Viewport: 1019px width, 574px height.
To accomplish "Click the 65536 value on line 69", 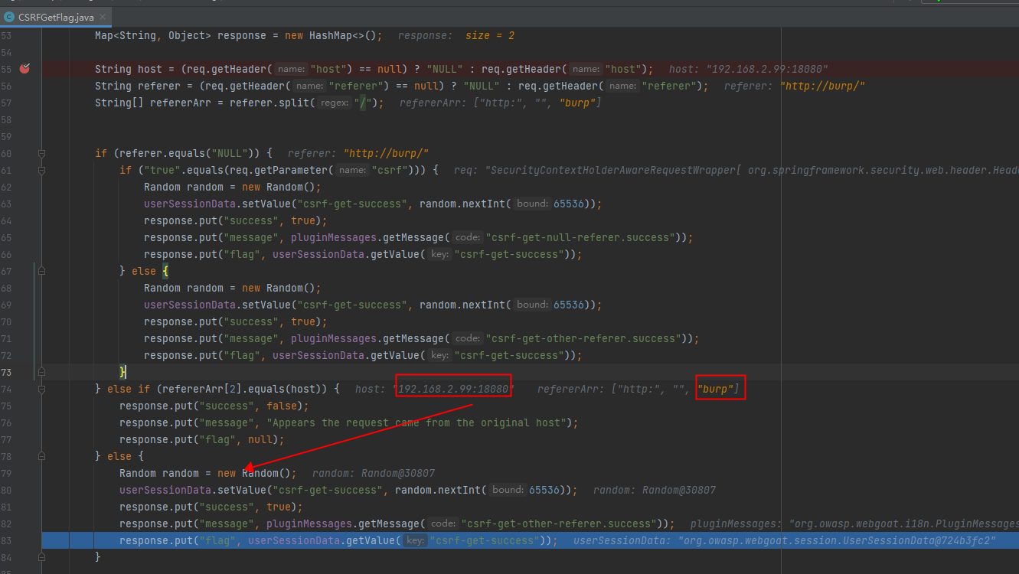I will (x=568, y=305).
